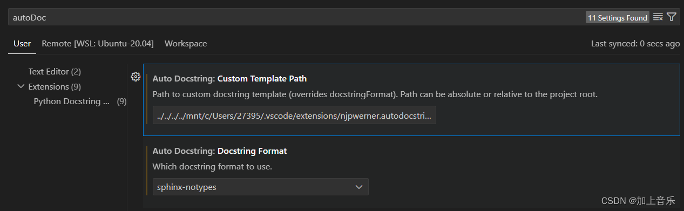Viewport: 684px width, 211px height.
Task: Collapse the Extensions chevron arrow
Action: (21, 86)
